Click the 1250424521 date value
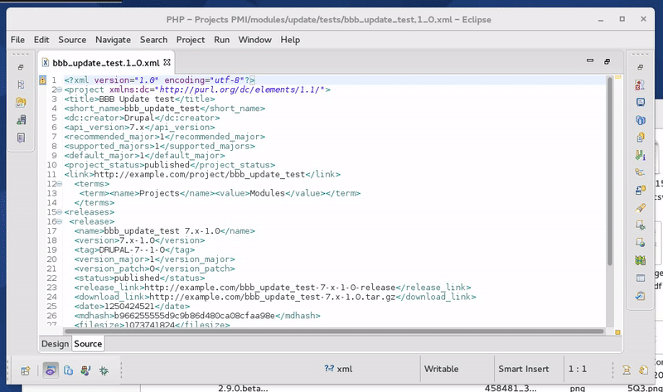Viewport: 663px width, 392px height. [x=129, y=306]
